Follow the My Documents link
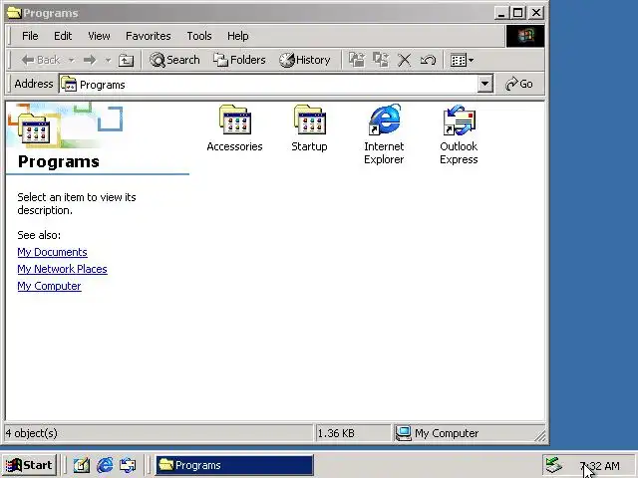Screen dimensions: 638x478 tap(52, 252)
